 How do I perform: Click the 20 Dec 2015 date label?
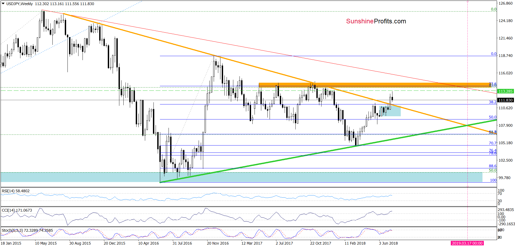pos(115,243)
